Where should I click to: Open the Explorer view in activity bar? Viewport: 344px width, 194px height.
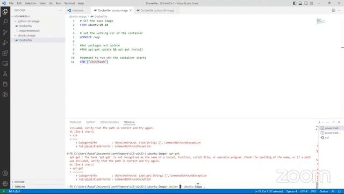[x=5, y=11]
